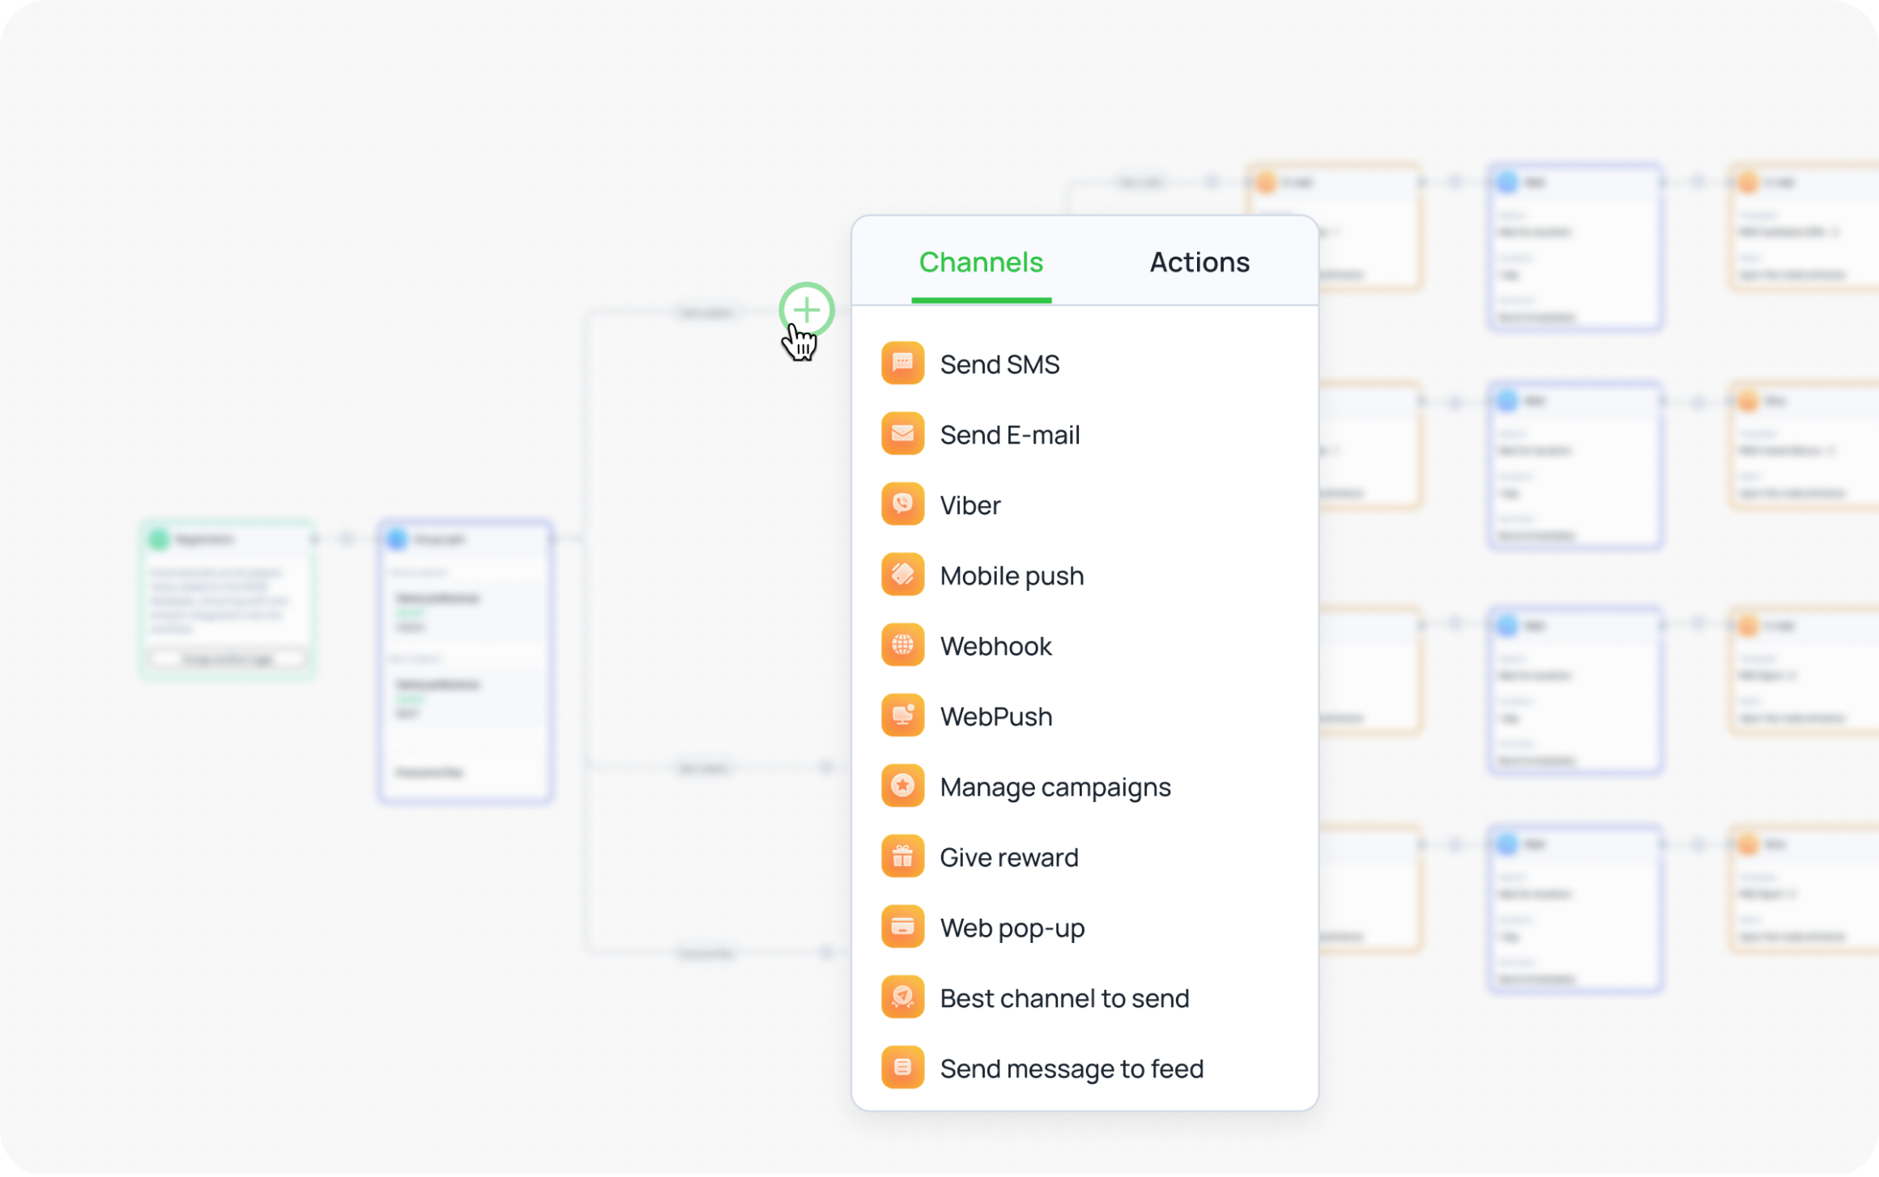Choose the Web pop-up option text

pos(1012,928)
